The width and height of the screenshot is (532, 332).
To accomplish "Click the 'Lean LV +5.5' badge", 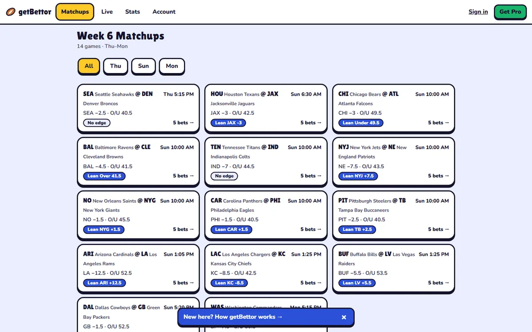I will pos(357,283).
